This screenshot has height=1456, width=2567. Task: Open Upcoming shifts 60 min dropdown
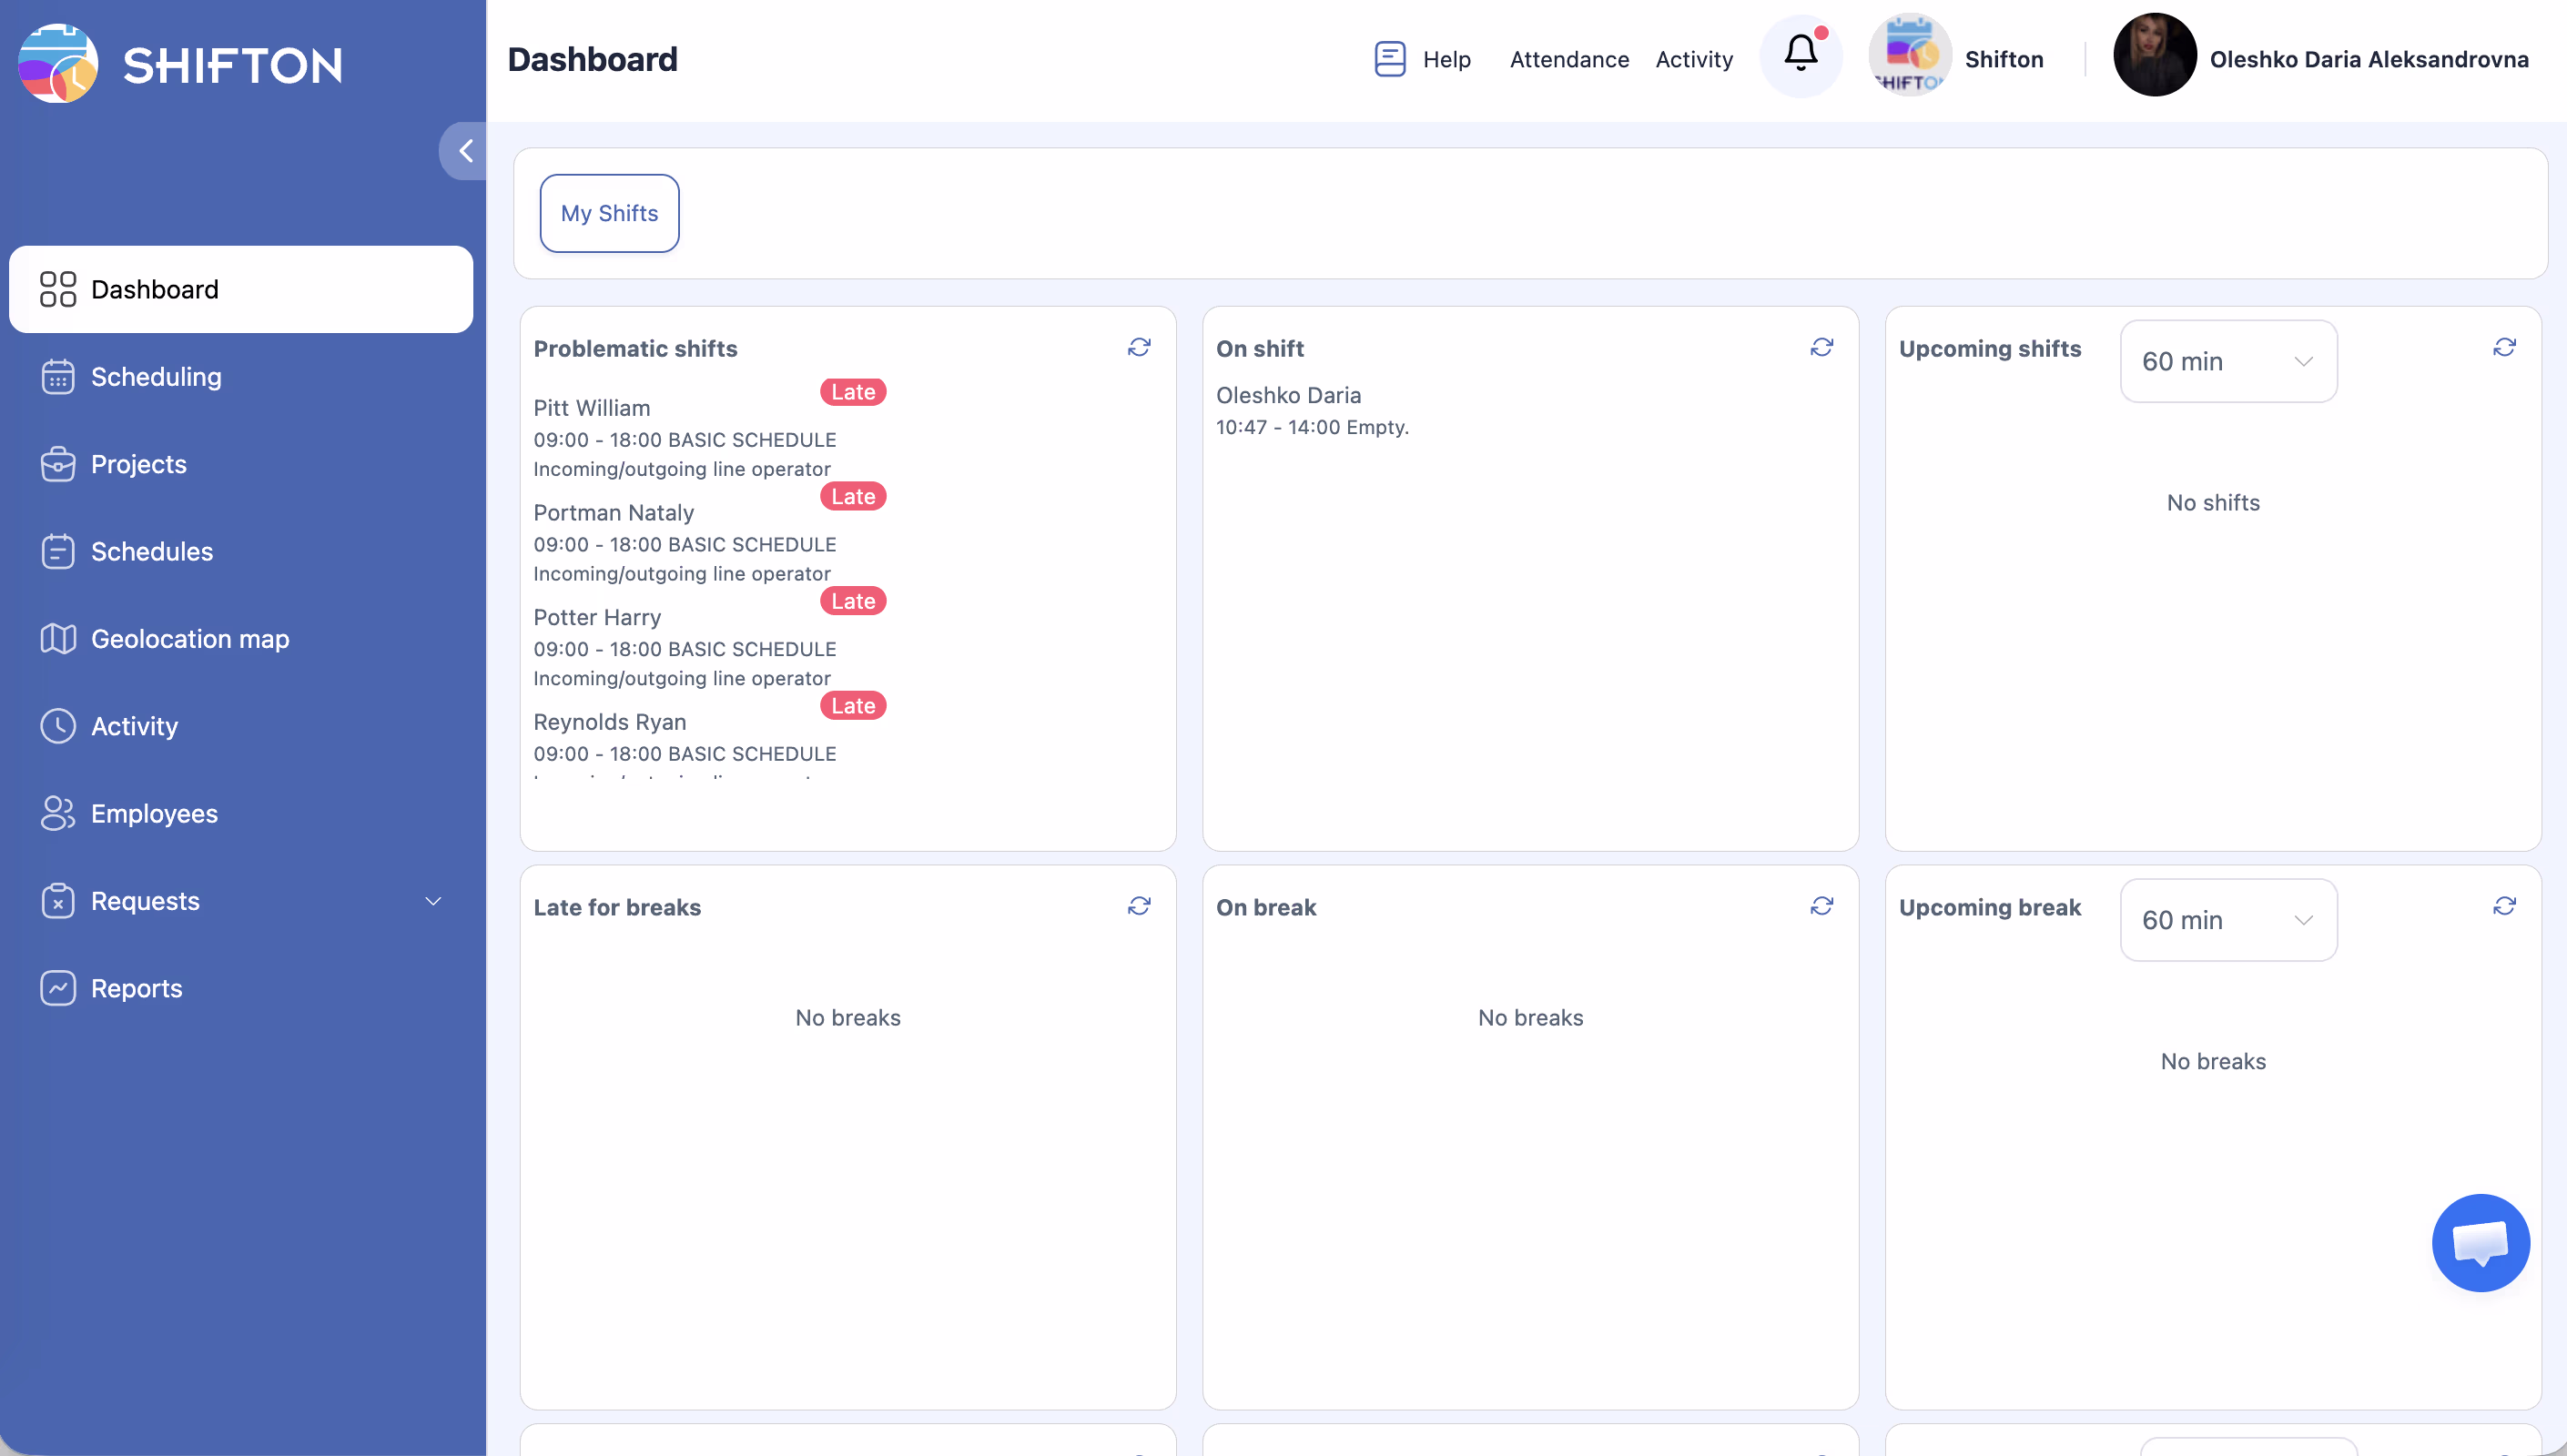[x=2228, y=361]
